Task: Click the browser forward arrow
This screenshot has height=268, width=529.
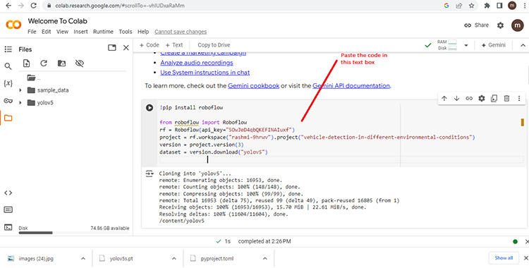Action: point(21,6)
